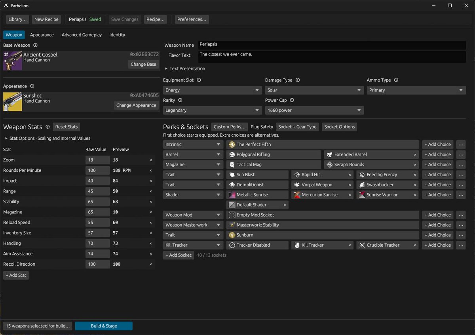Open the Equipment Slot dropdown showing Energy
Viewport: 475px width, 335px height.
(213, 90)
